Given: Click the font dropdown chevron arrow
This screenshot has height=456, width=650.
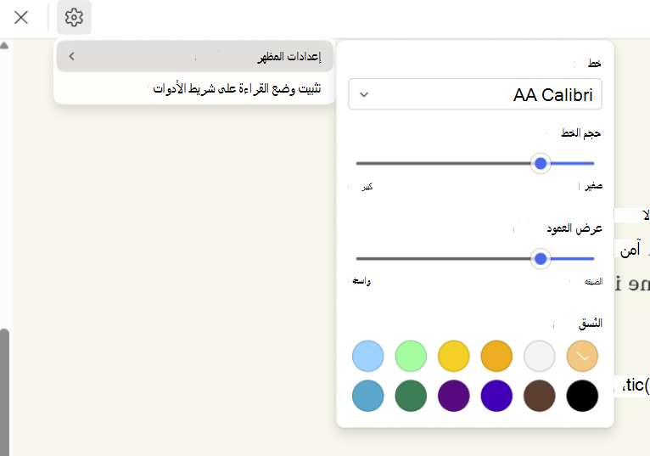Looking at the screenshot, I should pos(364,94).
